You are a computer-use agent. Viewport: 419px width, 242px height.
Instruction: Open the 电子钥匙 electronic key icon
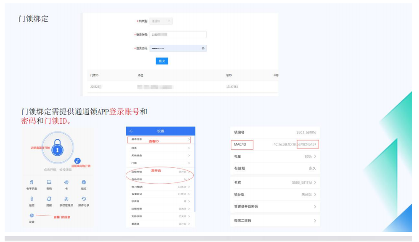point(32,182)
